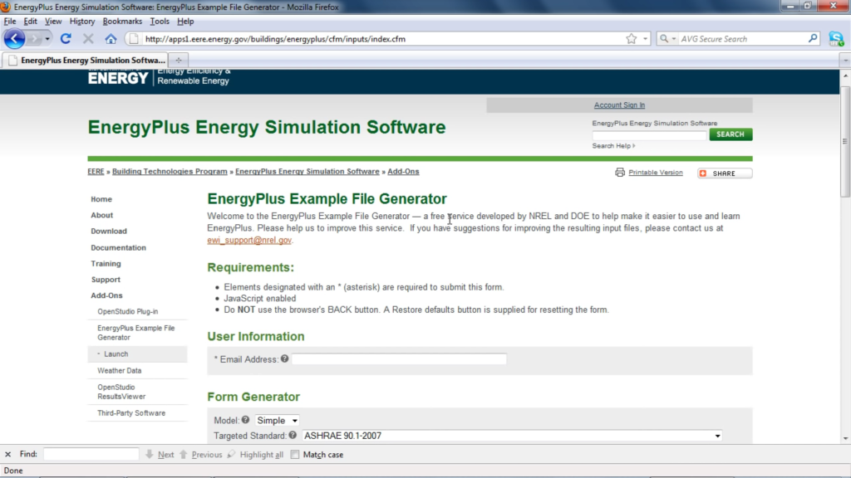This screenshot has height=478, width=851.
Task: Click the Account Sign In link
Action: pos(619,105)
